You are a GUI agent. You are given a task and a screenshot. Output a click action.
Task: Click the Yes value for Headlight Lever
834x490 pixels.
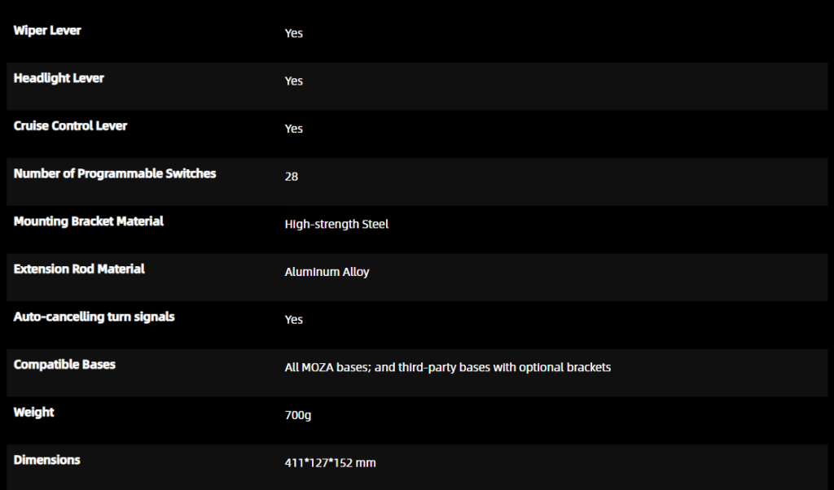point(293,81)
